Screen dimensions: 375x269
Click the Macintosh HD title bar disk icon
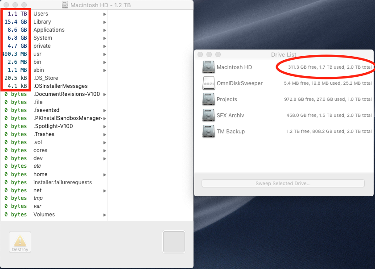point(65,5)
